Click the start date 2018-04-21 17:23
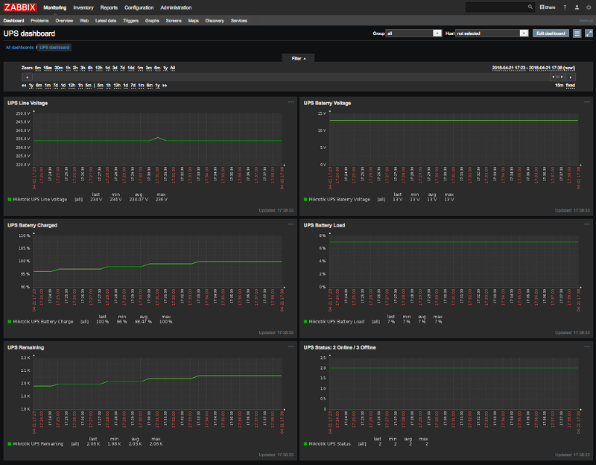This screenshot has height=465, width=596. click(509, 68)
